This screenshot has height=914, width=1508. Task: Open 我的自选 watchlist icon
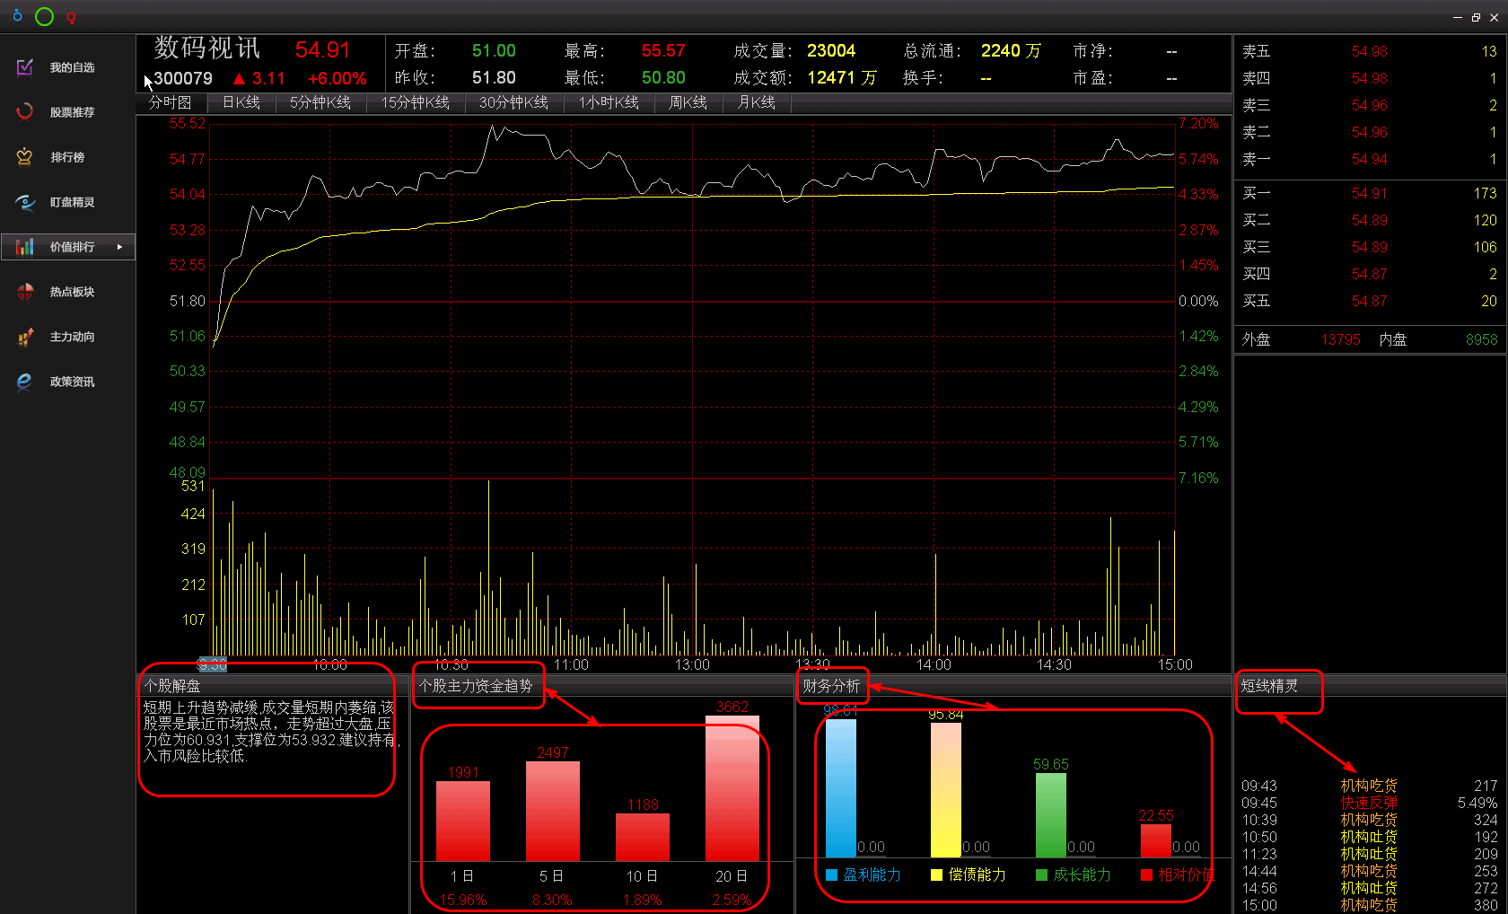click(25, 67)
